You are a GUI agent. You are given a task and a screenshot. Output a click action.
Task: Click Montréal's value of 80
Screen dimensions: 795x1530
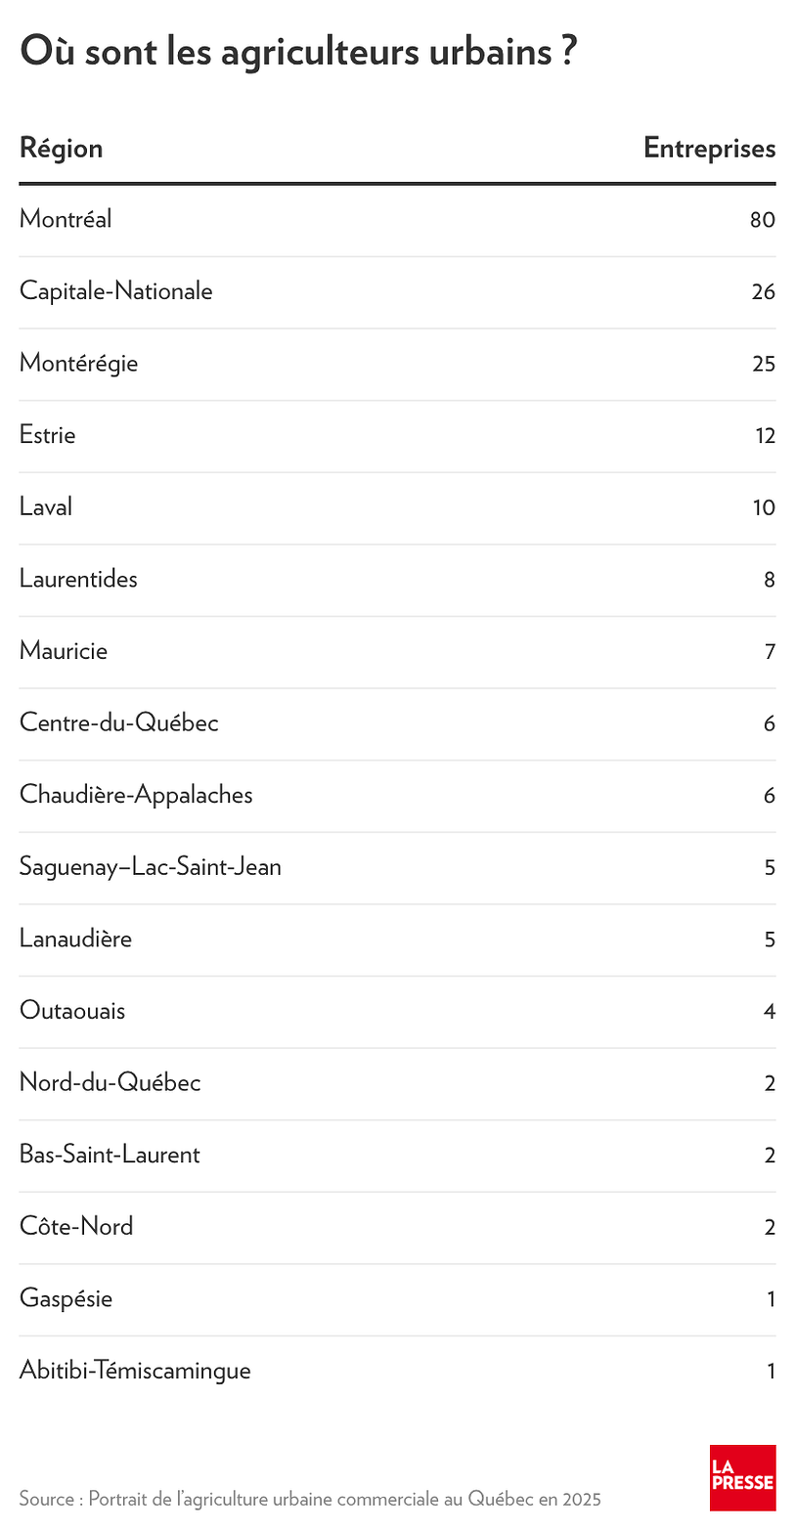(x=763, y=220)
